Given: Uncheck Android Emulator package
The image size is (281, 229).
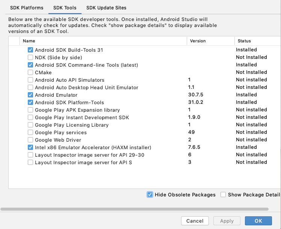Looking at the screenshot, I should [x=30, y=95].
